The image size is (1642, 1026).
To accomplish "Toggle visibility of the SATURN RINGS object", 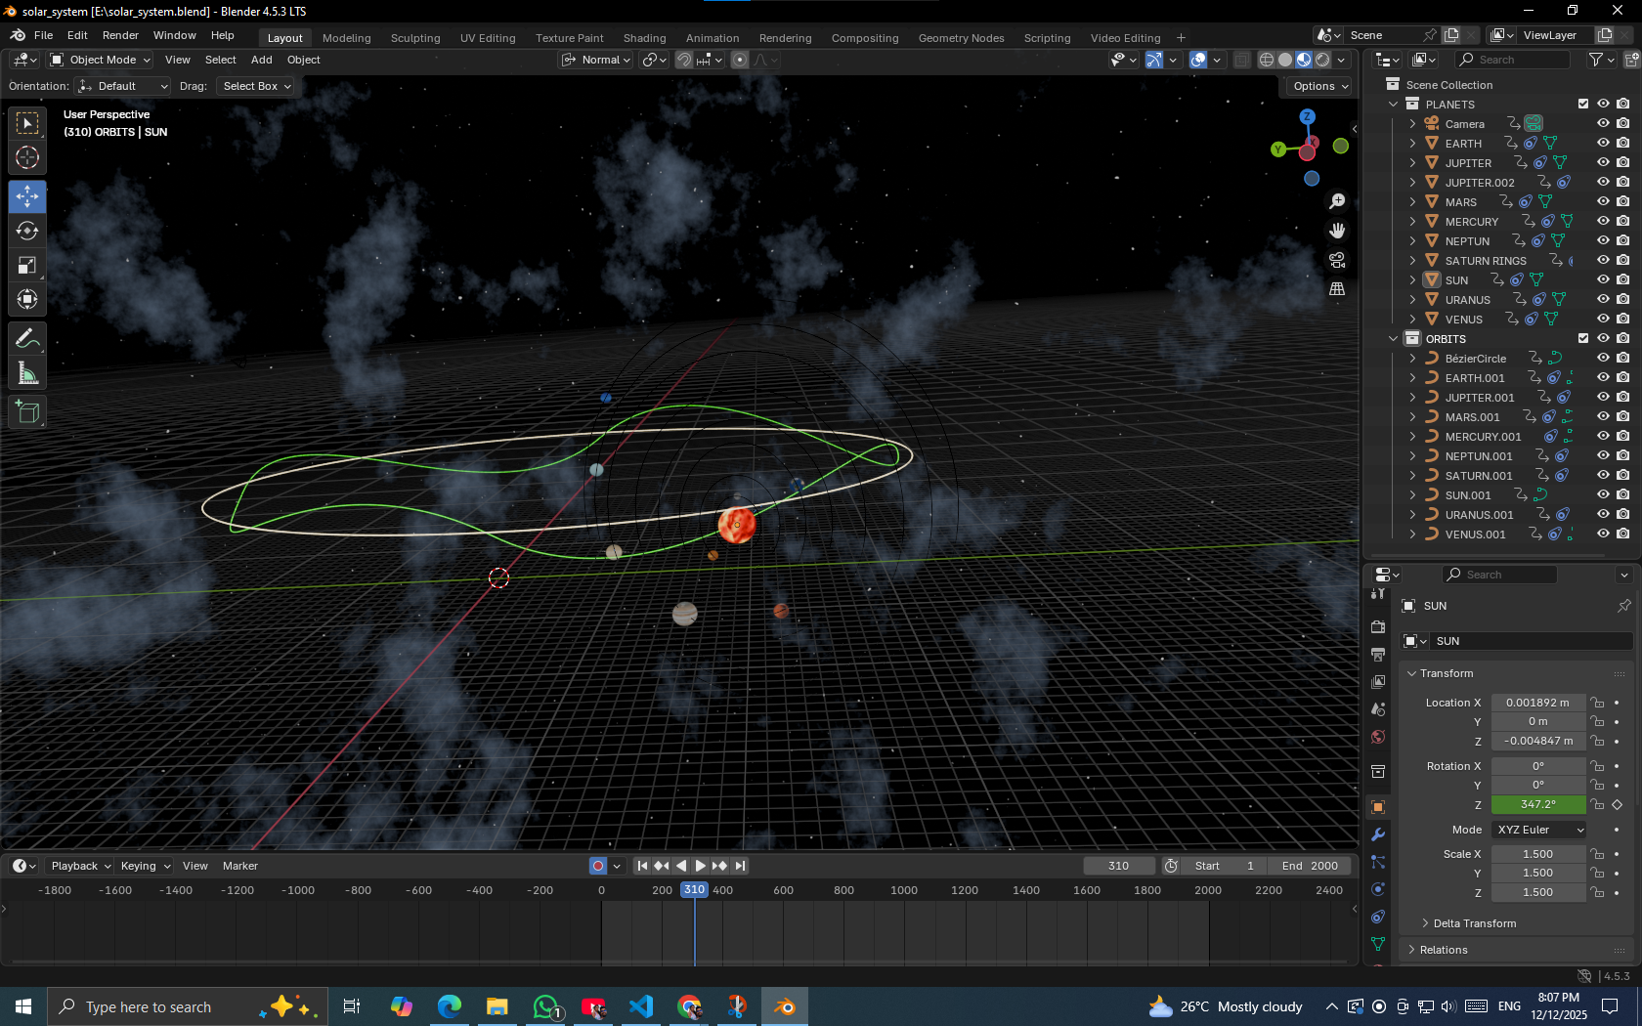I will pos(1602,260).
